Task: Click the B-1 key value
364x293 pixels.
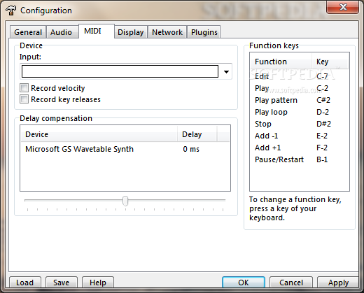Action: point(322,159)
